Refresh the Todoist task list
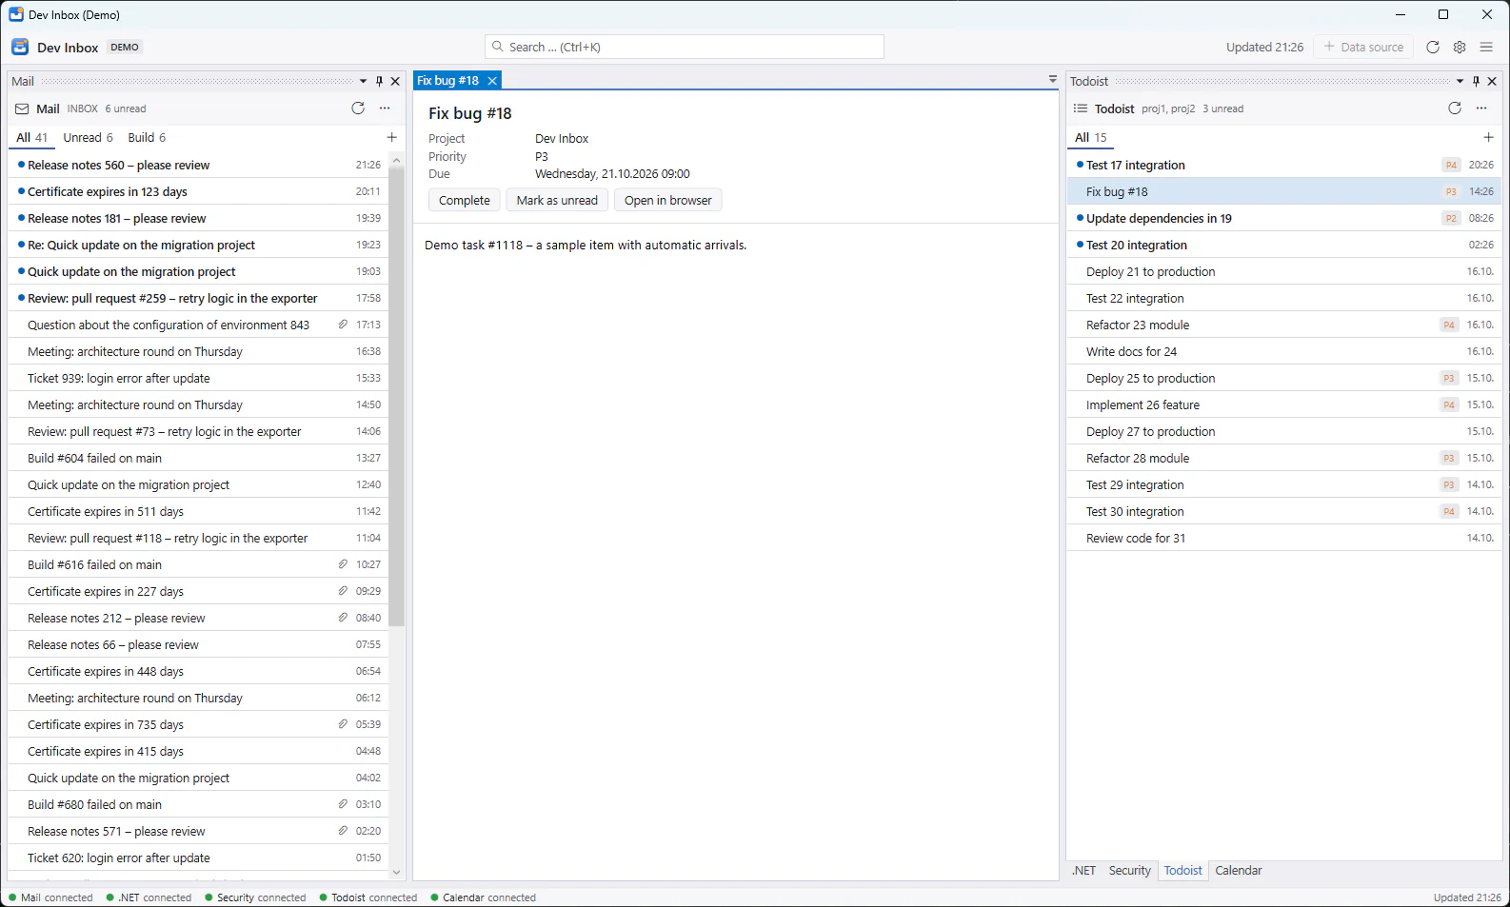The width and height of the screenshot is (1510, 907). [x=1455, y=108]
